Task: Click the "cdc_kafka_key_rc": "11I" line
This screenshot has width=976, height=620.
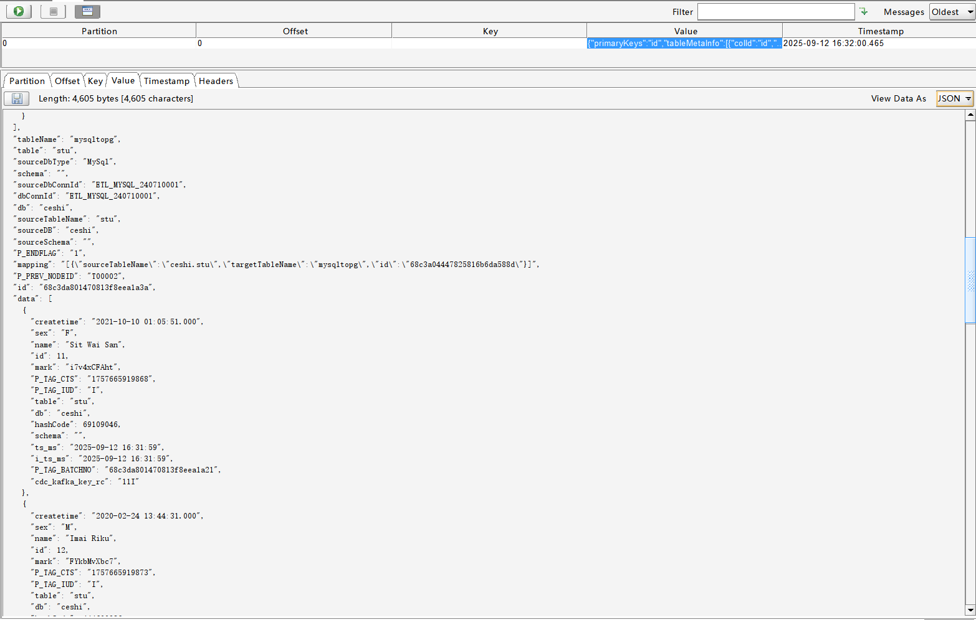Action: coord(85,482)
